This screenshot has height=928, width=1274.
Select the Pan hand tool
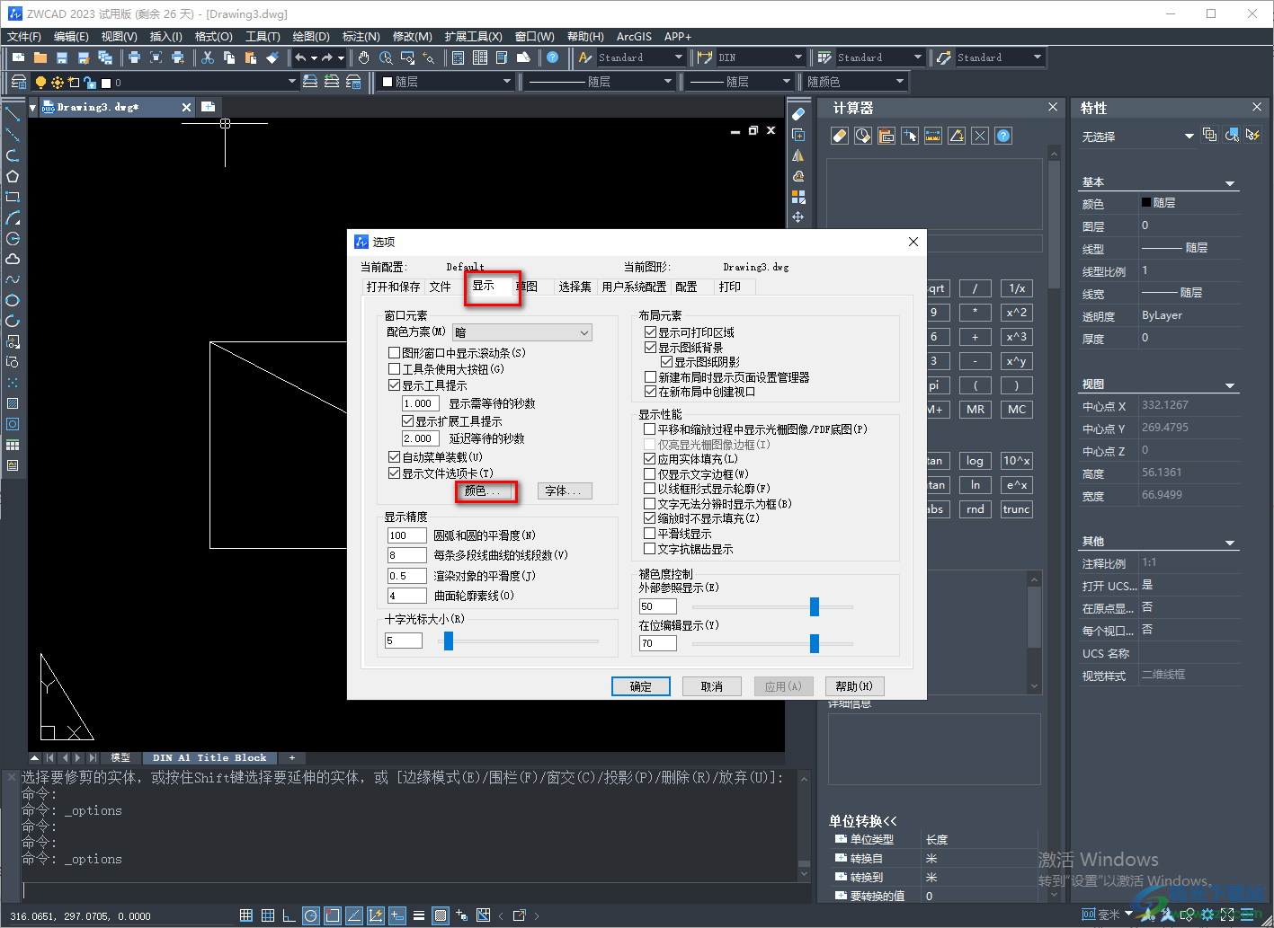[364, 57]
